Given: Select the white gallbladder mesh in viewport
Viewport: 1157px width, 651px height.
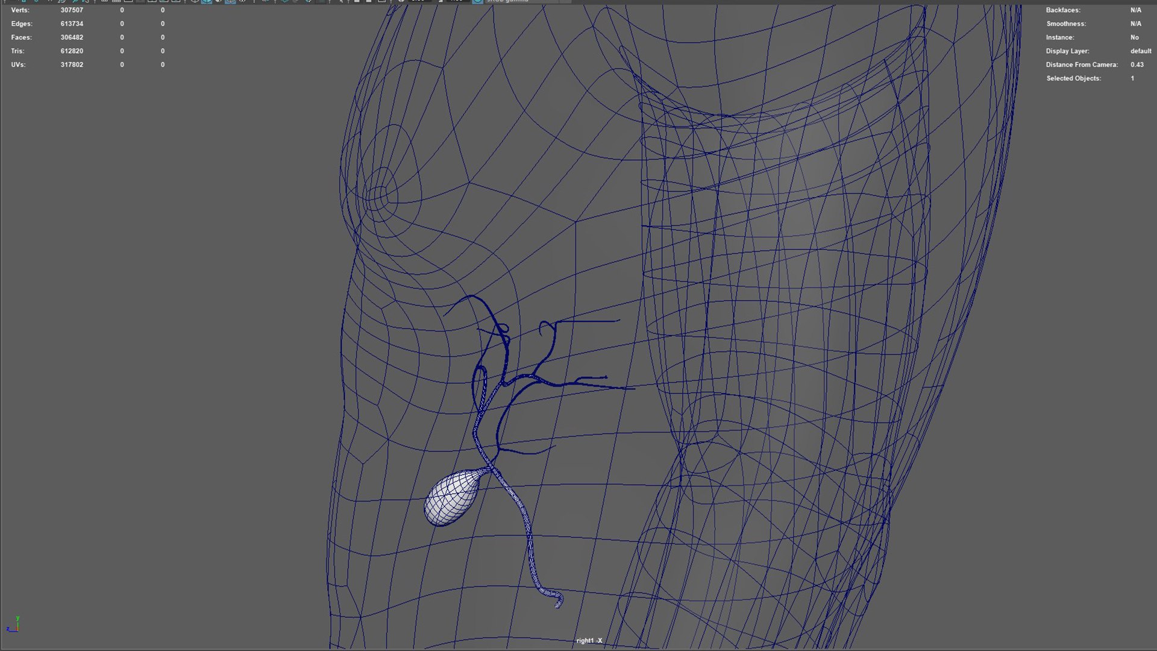Looking at the screenshot, I should [x=452, y=498].
